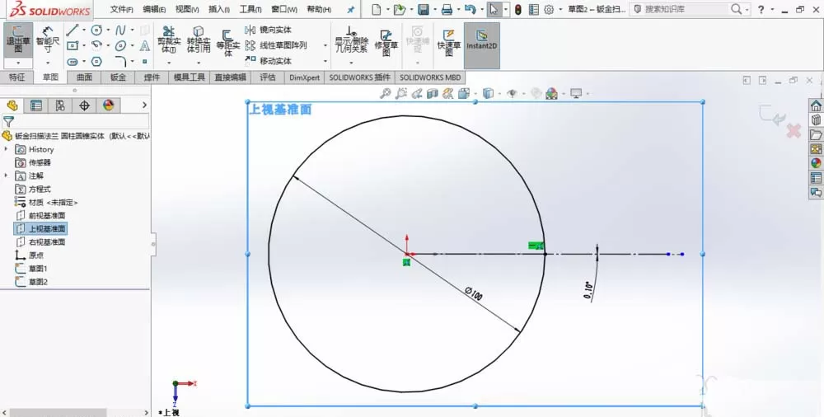Click the Rapid Sketch icon
The image size is (824, 417).
tap(448, 42)
